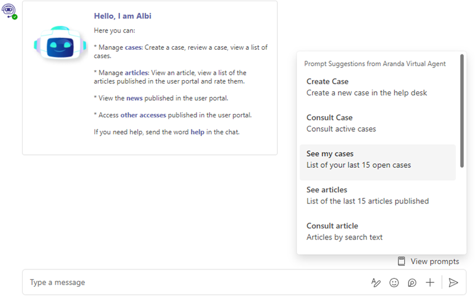Select the Consult Case prompt
The width and height of the screenshot is (475, 299).
(x=378, y=123)
